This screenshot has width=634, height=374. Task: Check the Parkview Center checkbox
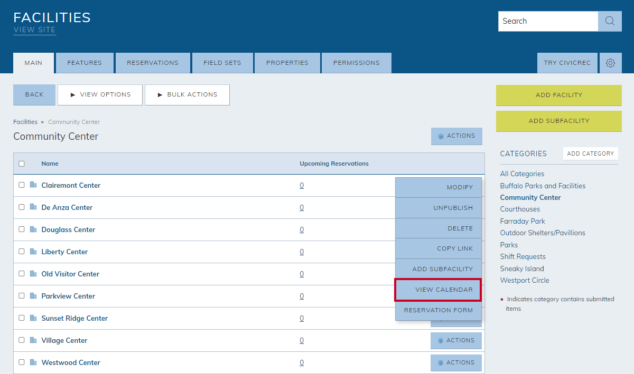[x=22, y=296]
